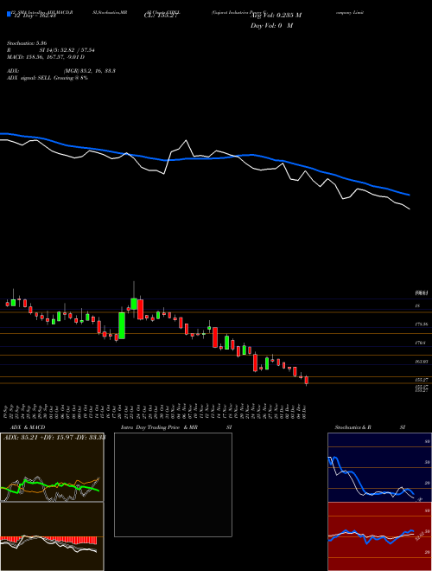Click the 178.36 price axis label
The image size is (432, 571).
421,324
